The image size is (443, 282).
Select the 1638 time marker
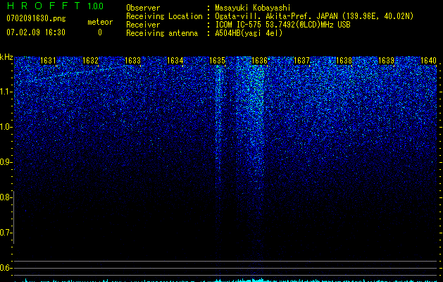tap(344, 61)
